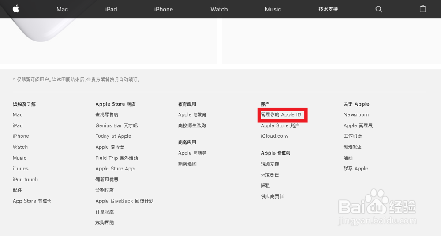Screen dimensions: 441x236
Task: Click the Apple logo icon
Action: [16, 9]
